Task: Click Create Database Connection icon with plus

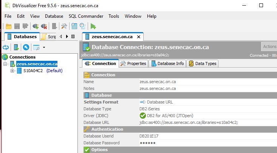Action: coord(16,47)
